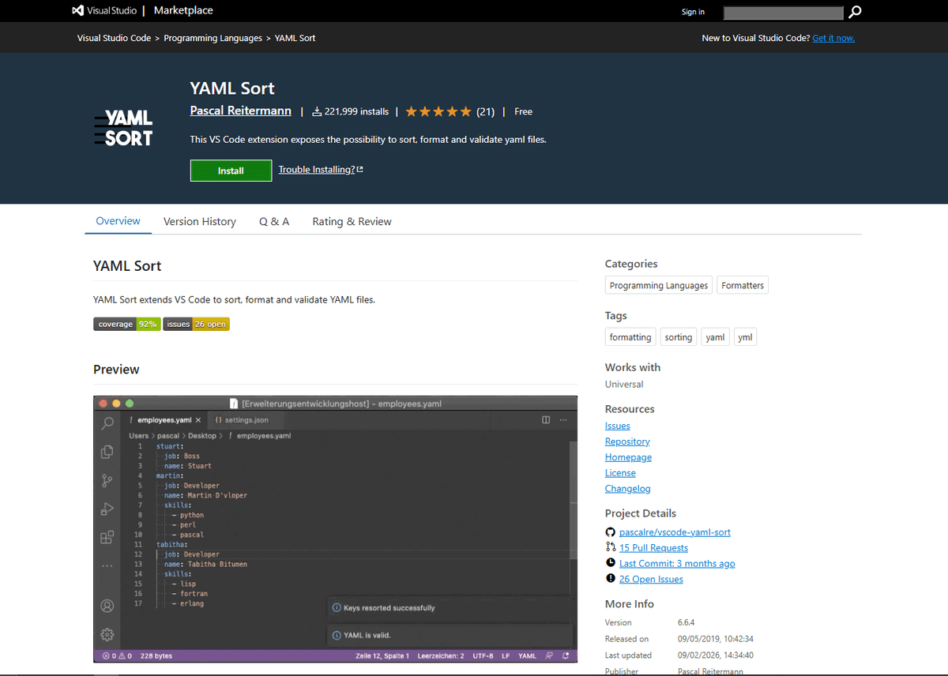Viewport: 948px width, 676px height.
Task: Switch to the Version History tab
Action: click(200, 222)
